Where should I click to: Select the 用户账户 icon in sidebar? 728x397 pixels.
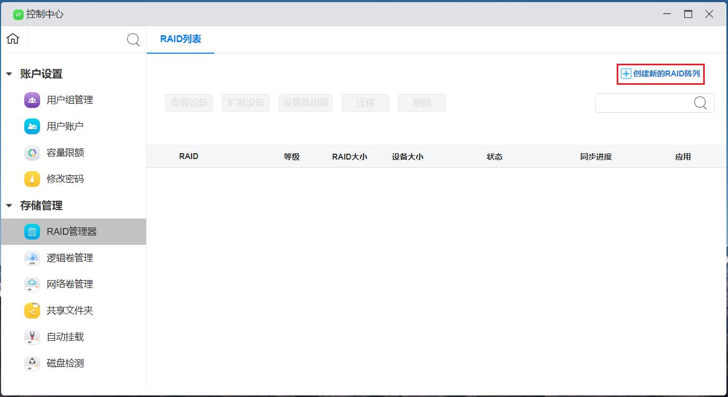coord(32,126)
